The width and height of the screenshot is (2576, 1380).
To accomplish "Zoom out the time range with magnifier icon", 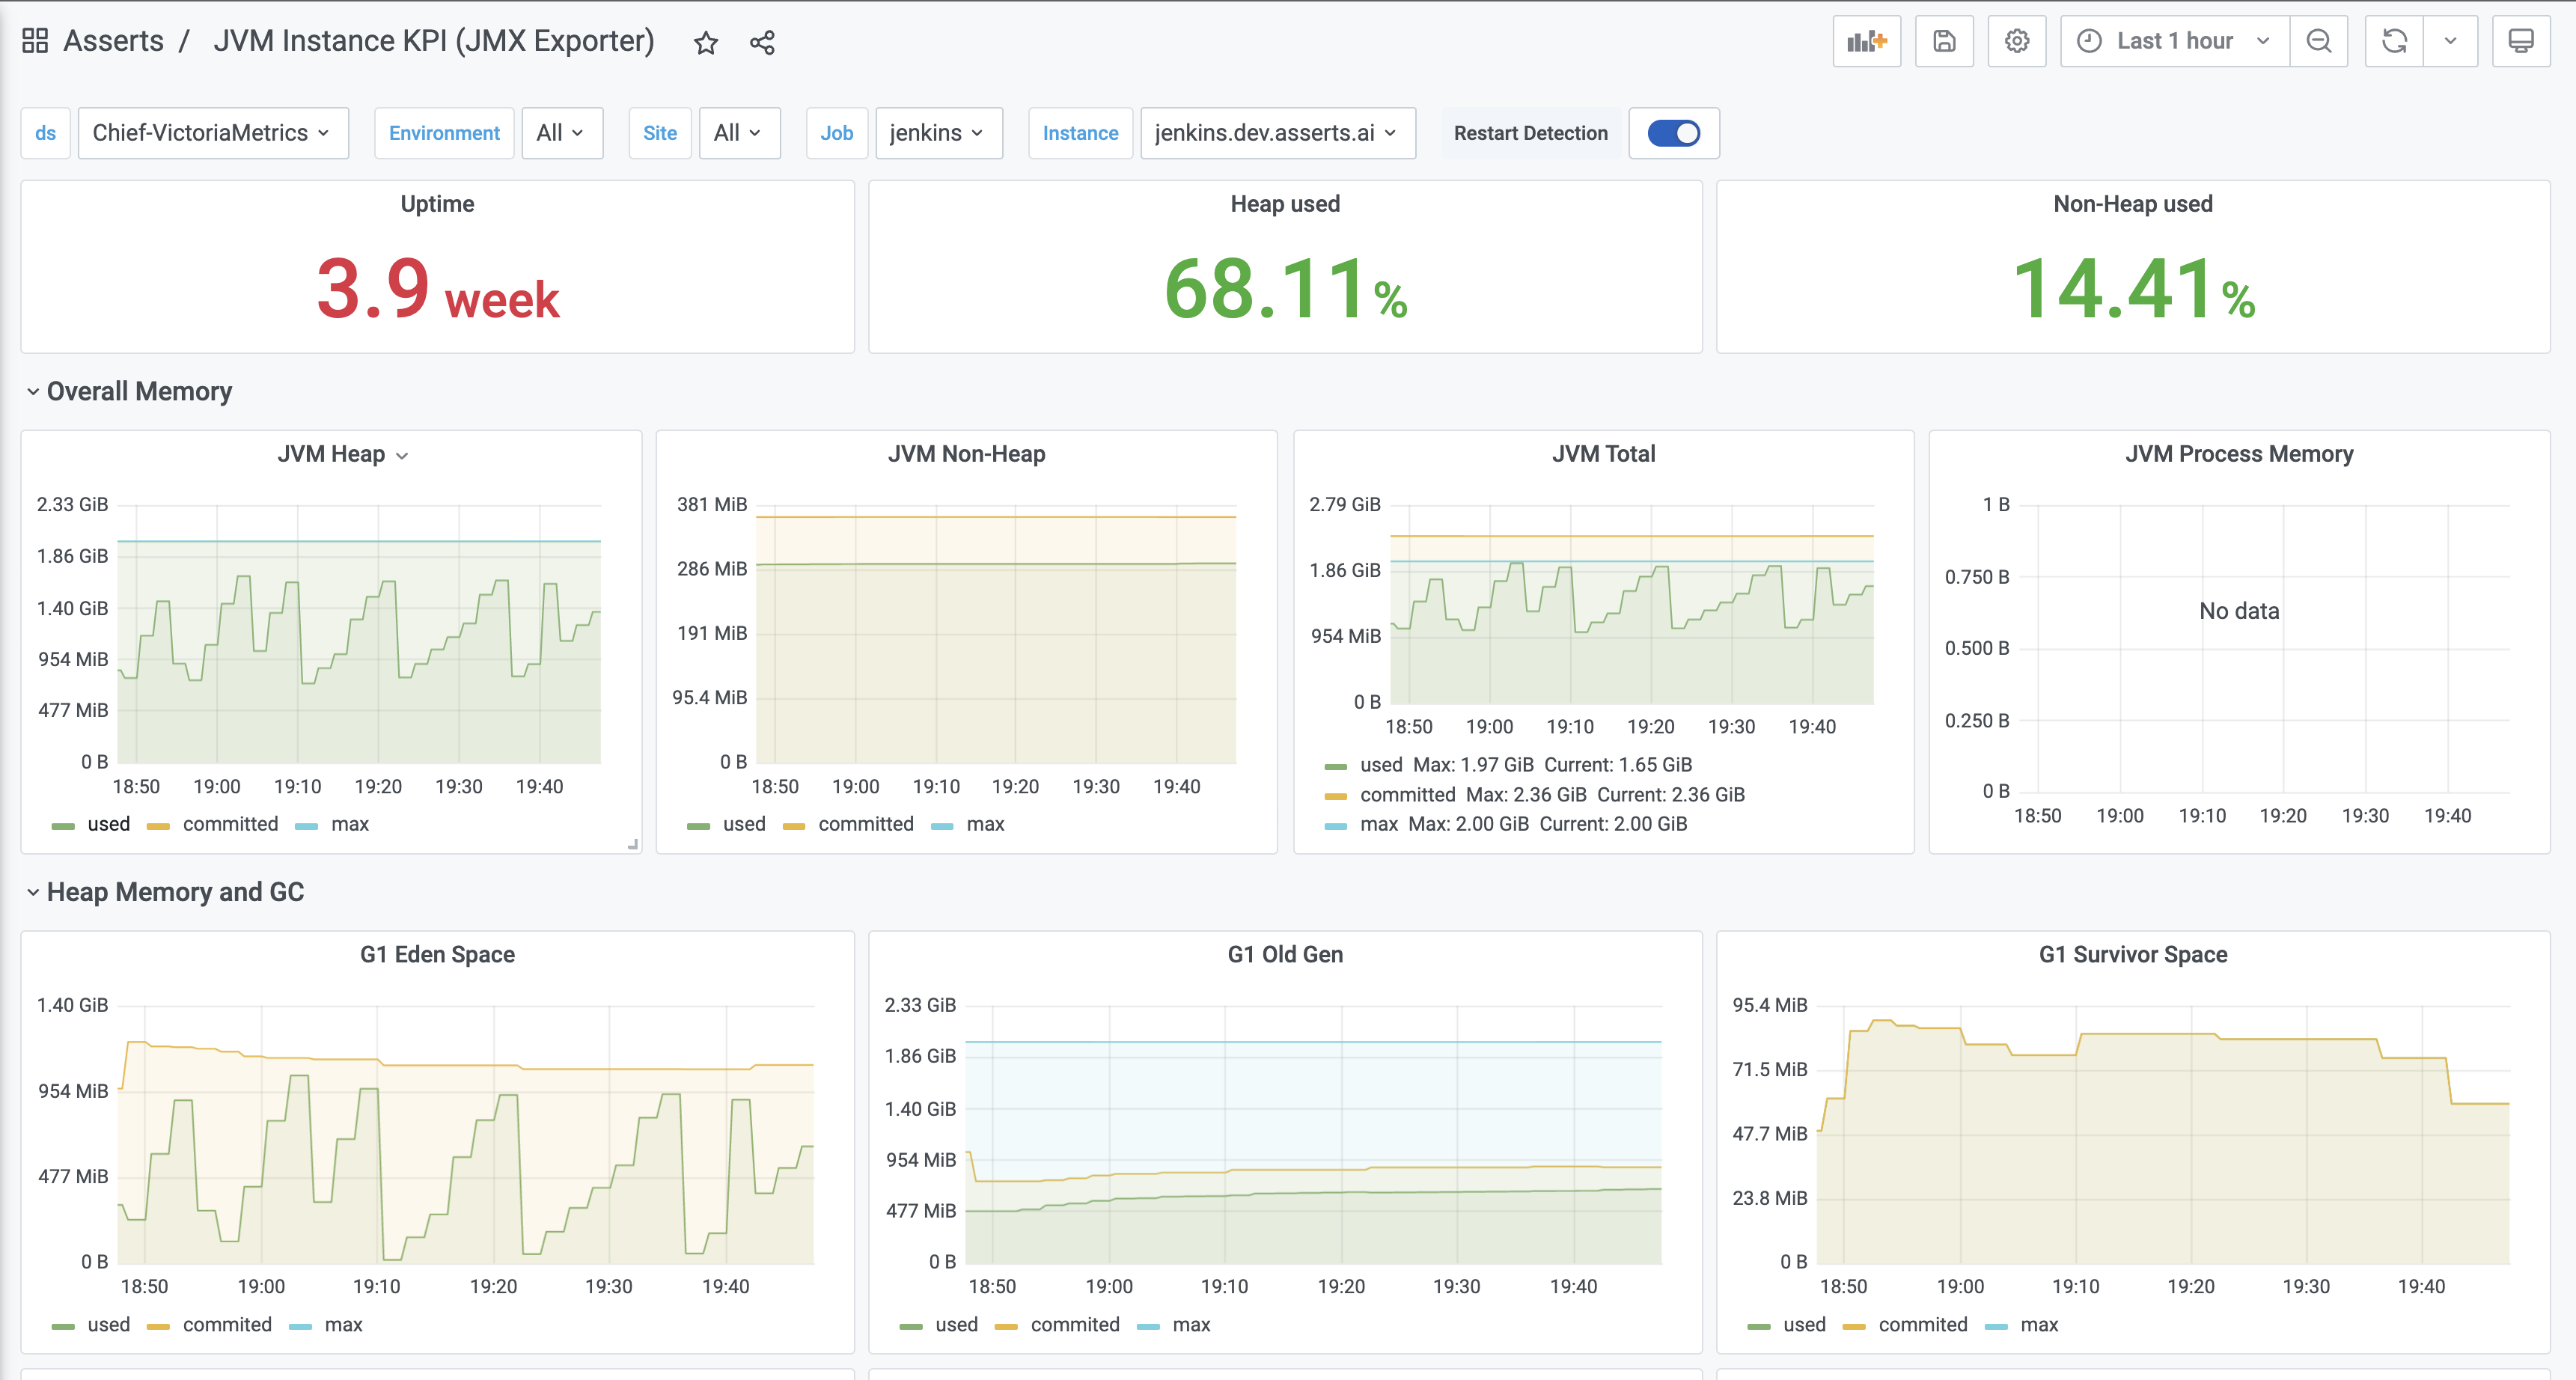I will click(2319, 41).
